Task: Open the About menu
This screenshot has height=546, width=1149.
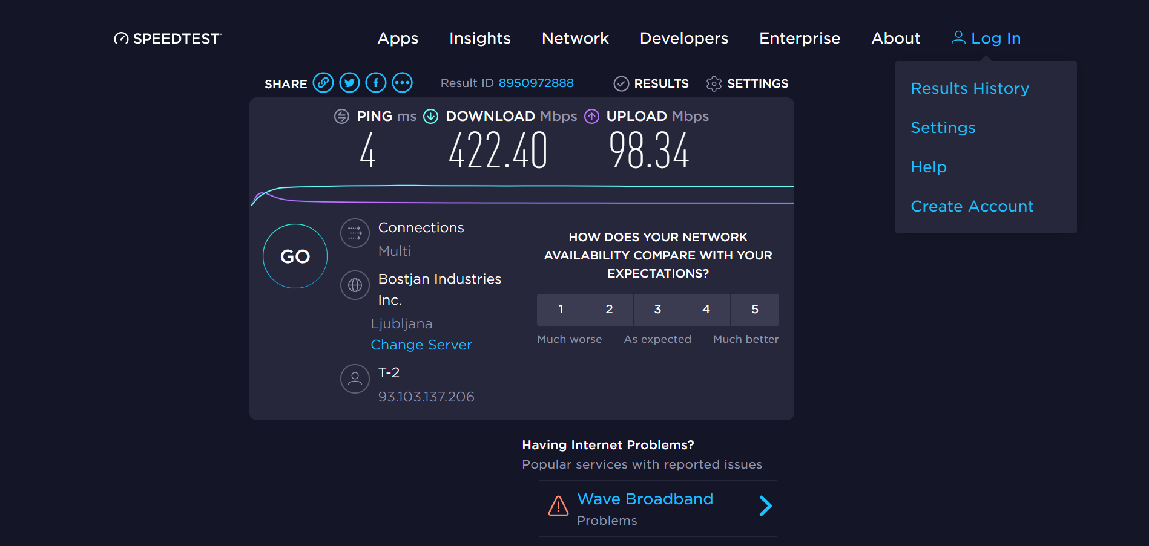Action: [896, 38]
